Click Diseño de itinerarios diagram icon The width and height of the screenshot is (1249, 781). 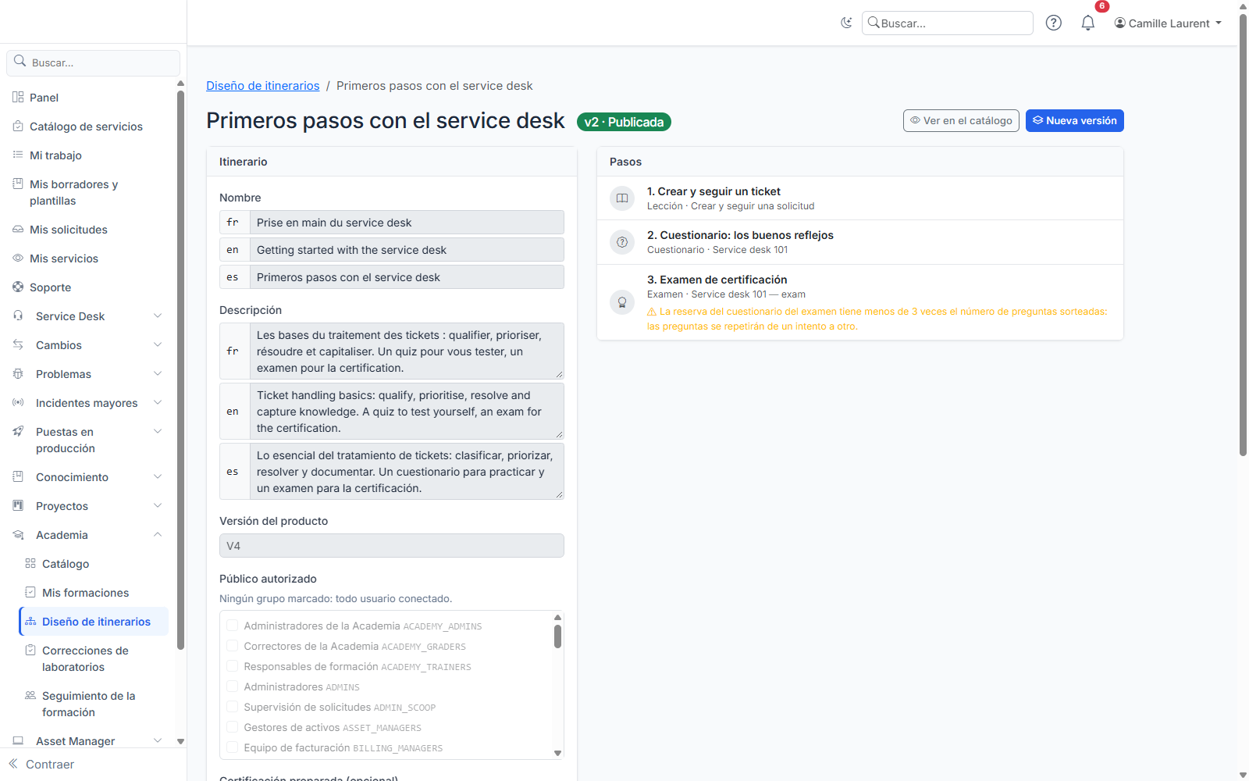tap(30, 621)
